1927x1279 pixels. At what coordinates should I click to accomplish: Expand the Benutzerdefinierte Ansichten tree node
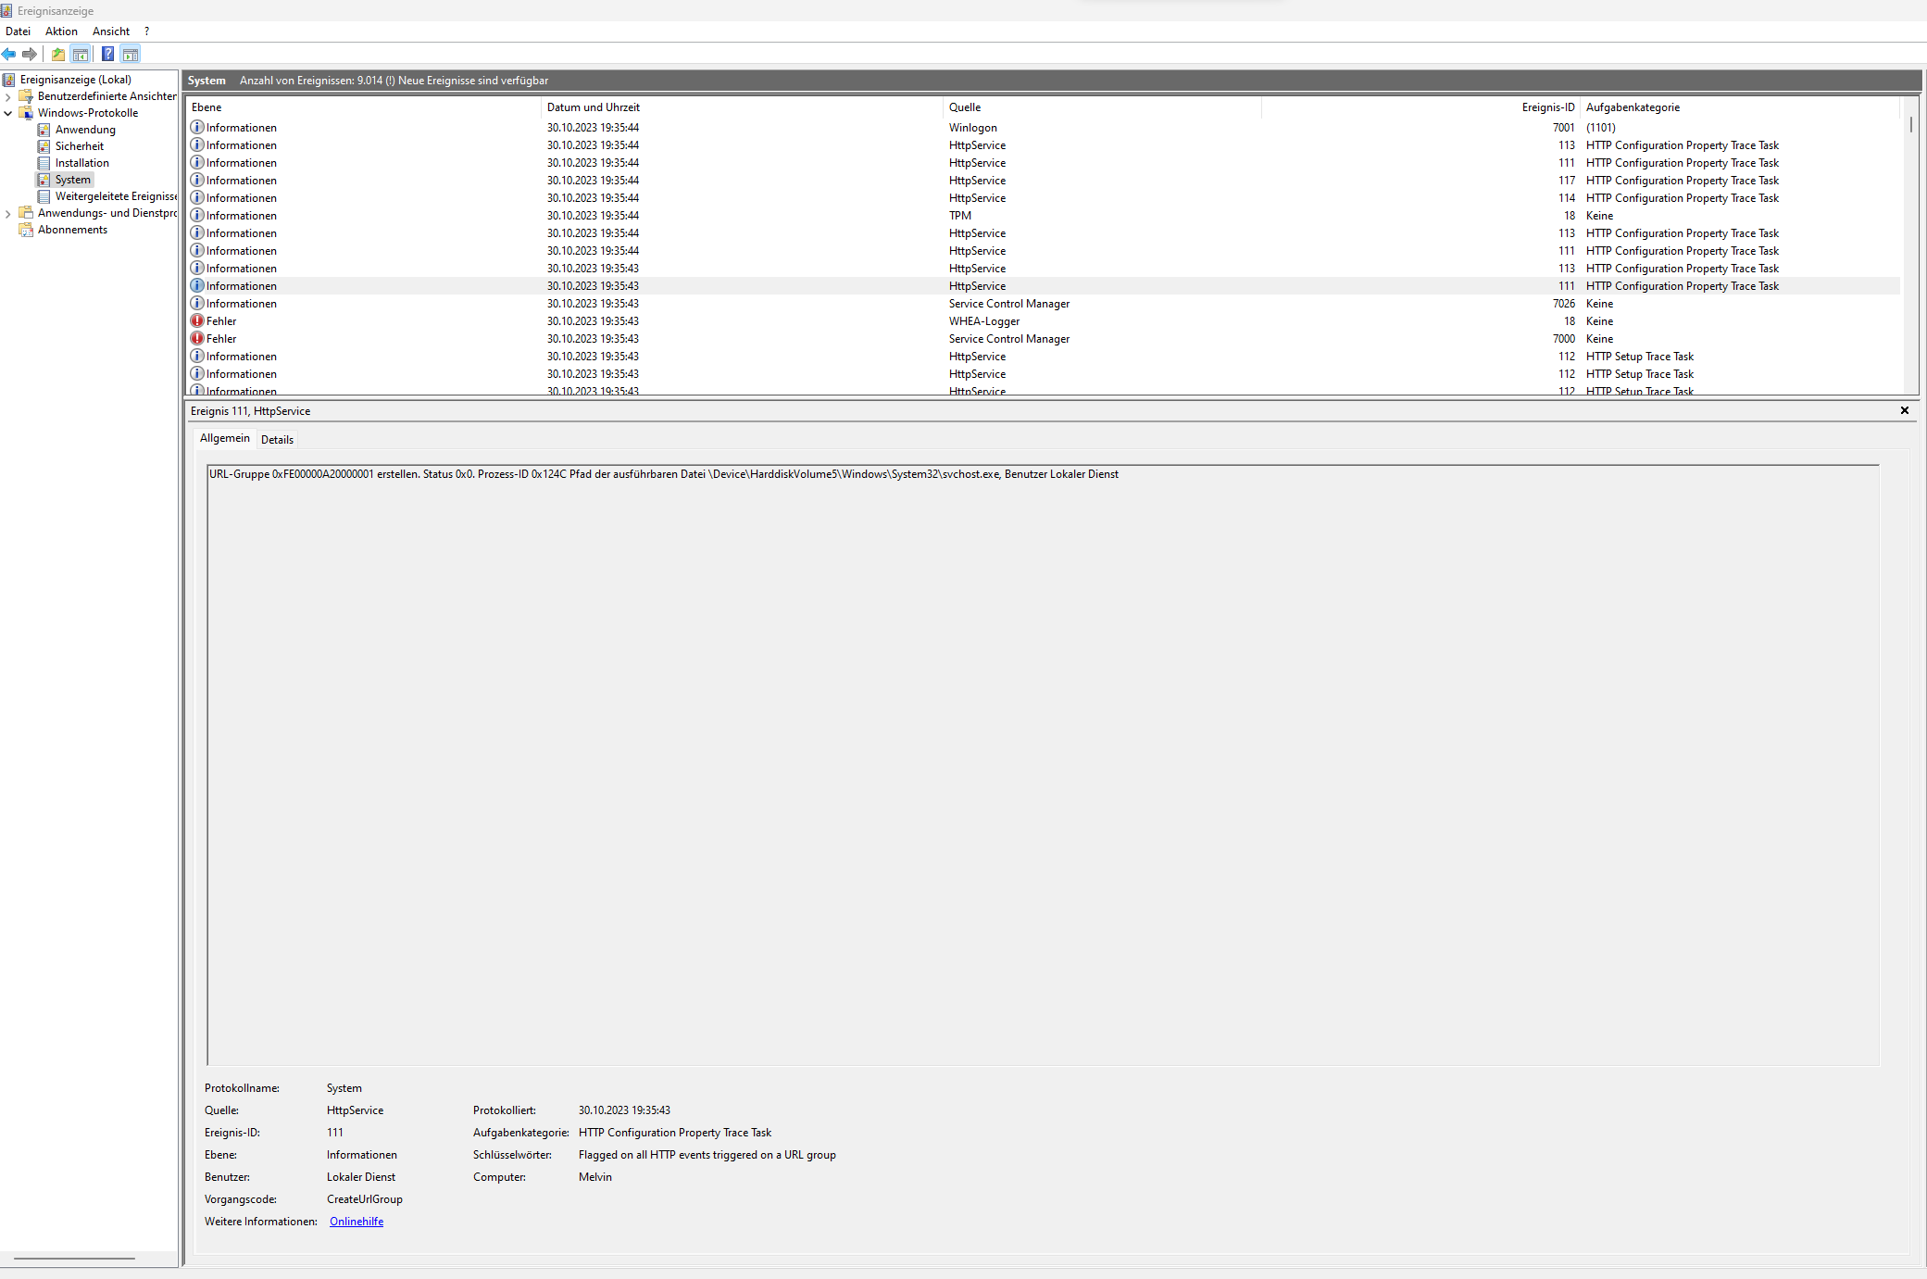tap(8, 96)
